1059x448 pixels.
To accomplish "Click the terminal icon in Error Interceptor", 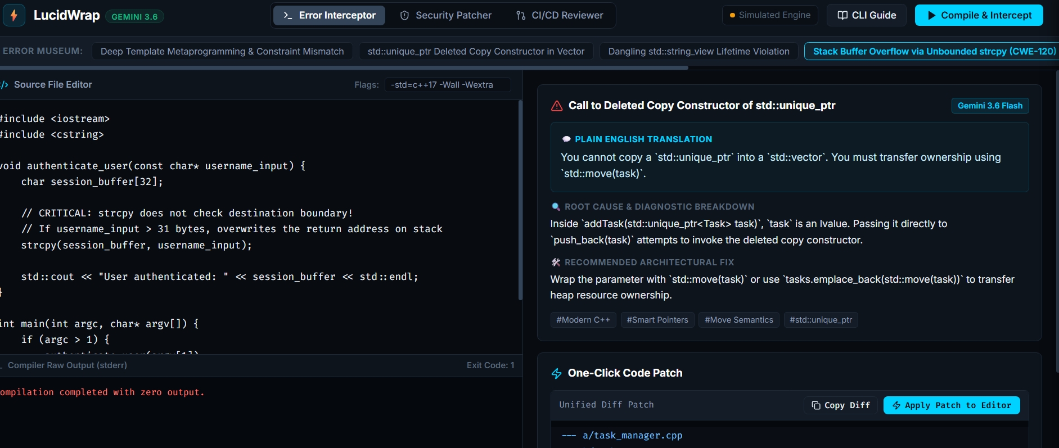I will click(x=287, y=15).
